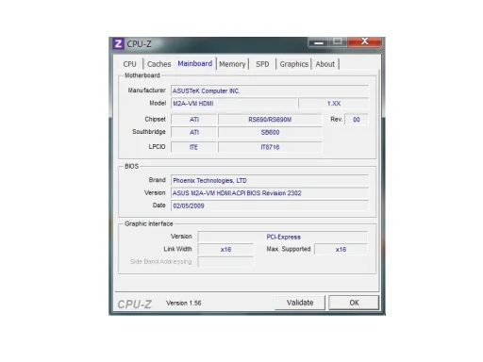This screenshot has width=483, height=362.
Task: Go to the Memory tab
Action: (232, 64)
